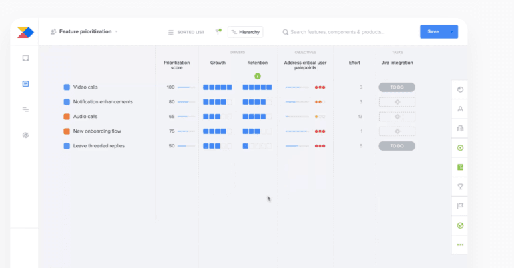Click the score 100 for Video calls
The height and width of the screenshot is (268, 514).
tap(170, 87)
